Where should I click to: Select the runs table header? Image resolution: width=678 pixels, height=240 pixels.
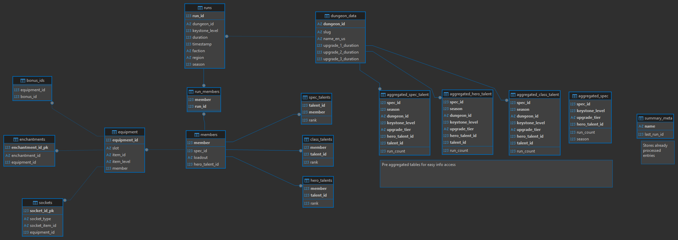pos(205,8)
